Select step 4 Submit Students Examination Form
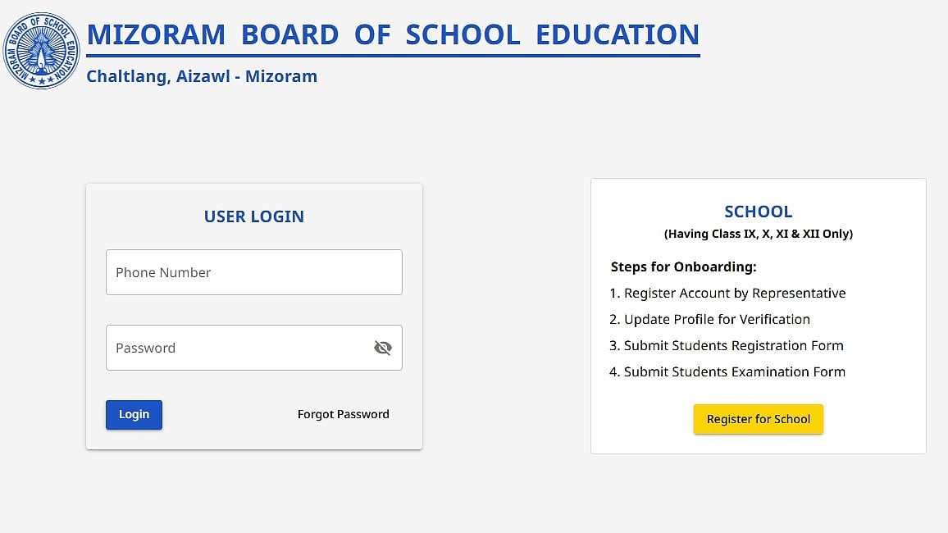The image size is (948, 533). (727, 371)
